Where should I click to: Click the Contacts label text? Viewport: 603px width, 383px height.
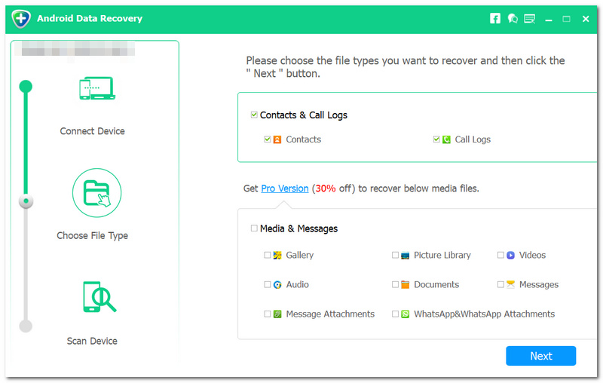[x=304, y=139]
